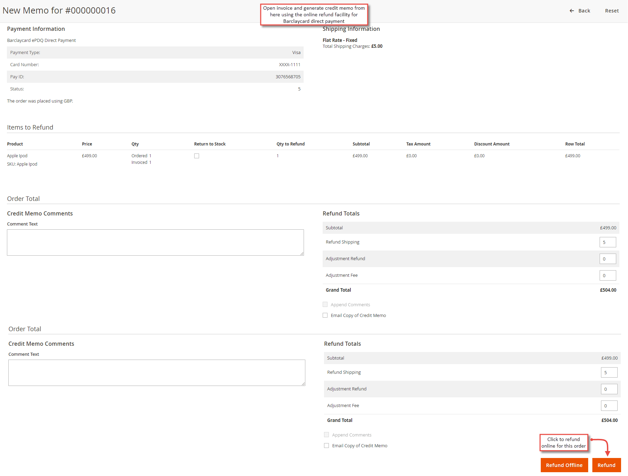
Task: Click the Row Total £499.00 cell
Action: 573,156
